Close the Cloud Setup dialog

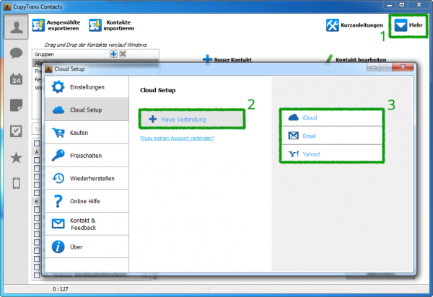[x=403, y=67]
